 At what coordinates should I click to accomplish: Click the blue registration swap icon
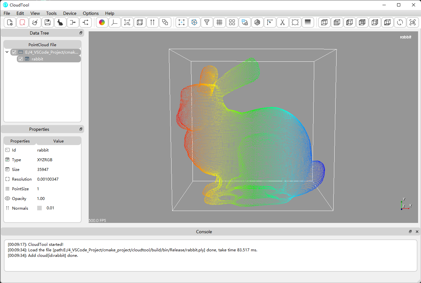(245, 22)
